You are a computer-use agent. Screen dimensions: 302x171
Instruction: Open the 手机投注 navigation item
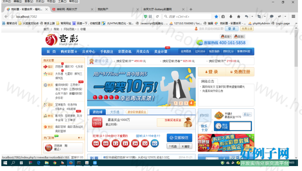tap(107, 51)
